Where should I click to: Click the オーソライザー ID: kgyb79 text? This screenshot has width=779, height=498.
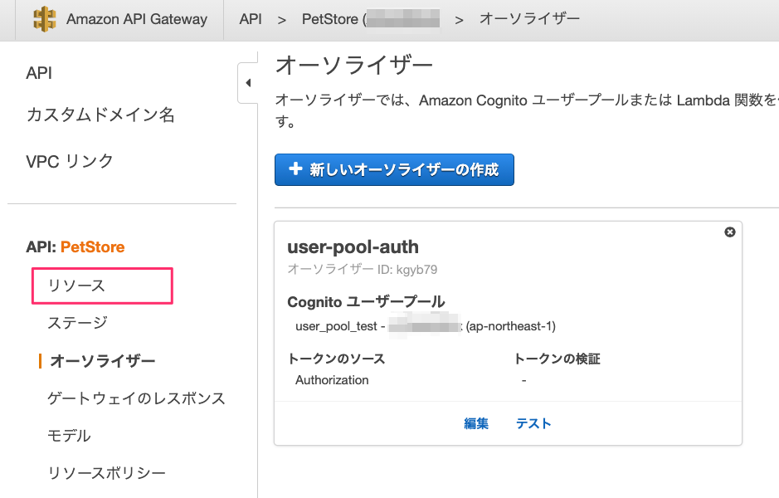(363, 270)
